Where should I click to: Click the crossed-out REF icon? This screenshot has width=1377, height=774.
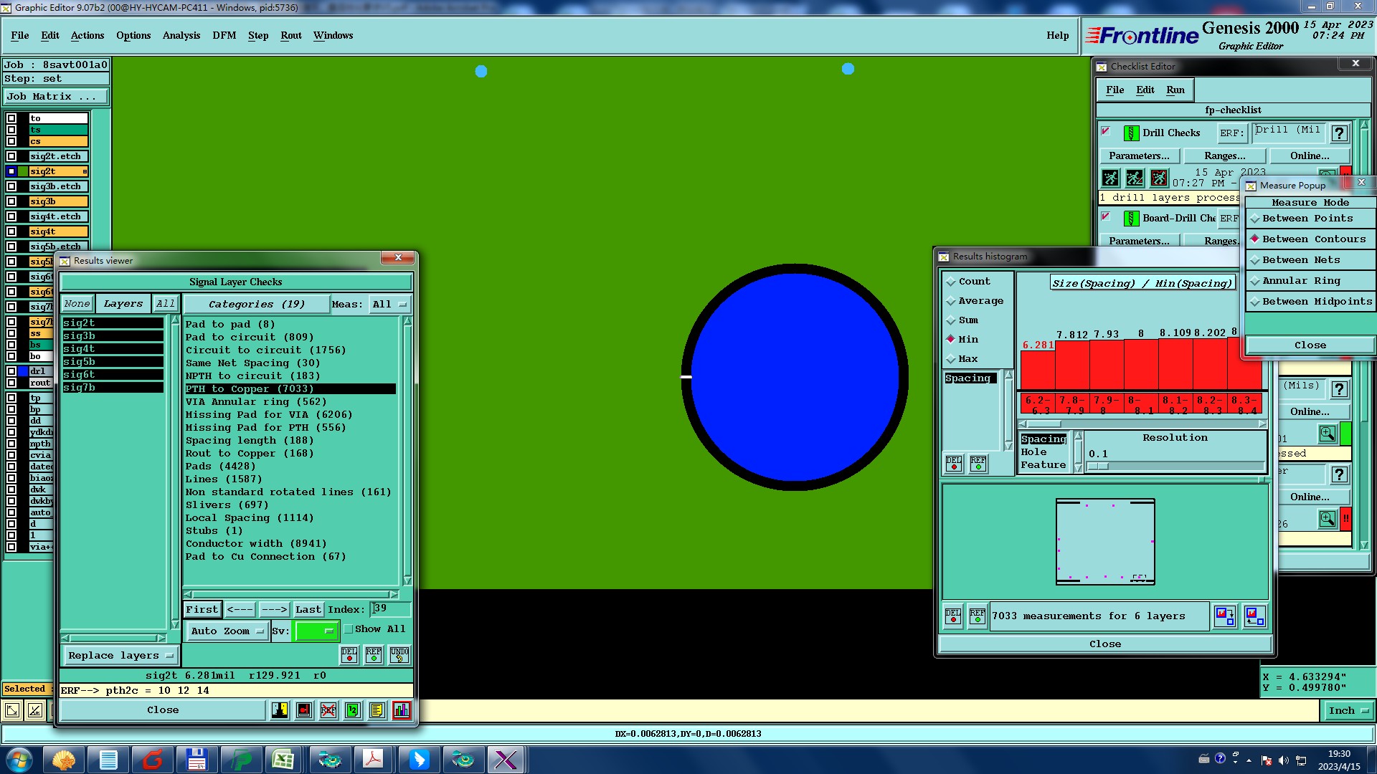[328, 710]
